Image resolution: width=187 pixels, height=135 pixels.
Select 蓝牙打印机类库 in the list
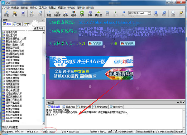pyautogui.click(x=14, y=100)
